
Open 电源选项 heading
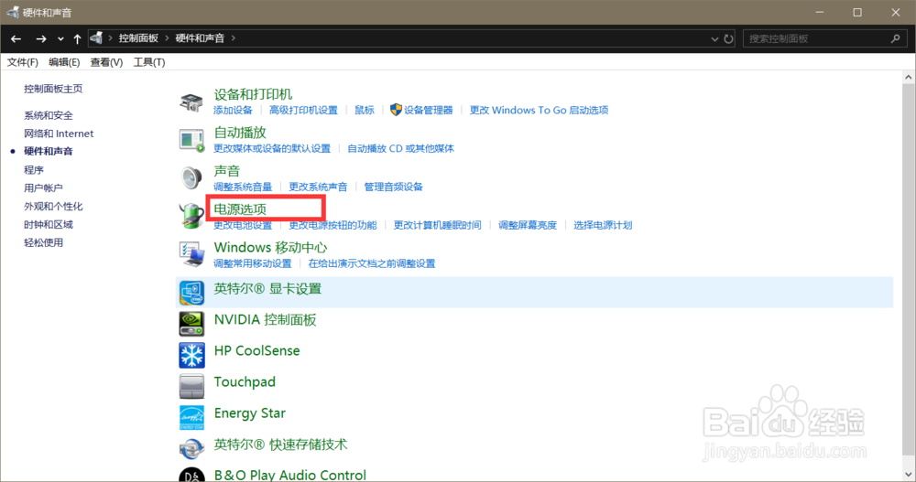(x=240, y=209)
